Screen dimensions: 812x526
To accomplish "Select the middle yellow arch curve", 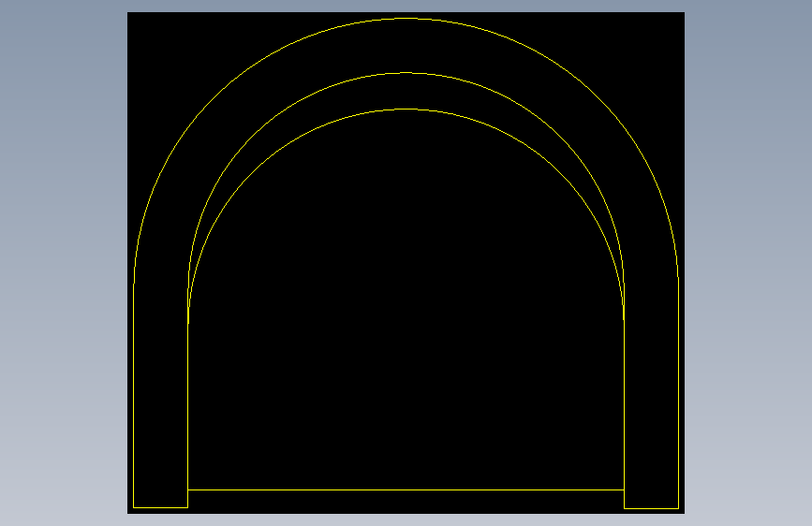I will tap(406, 73).
